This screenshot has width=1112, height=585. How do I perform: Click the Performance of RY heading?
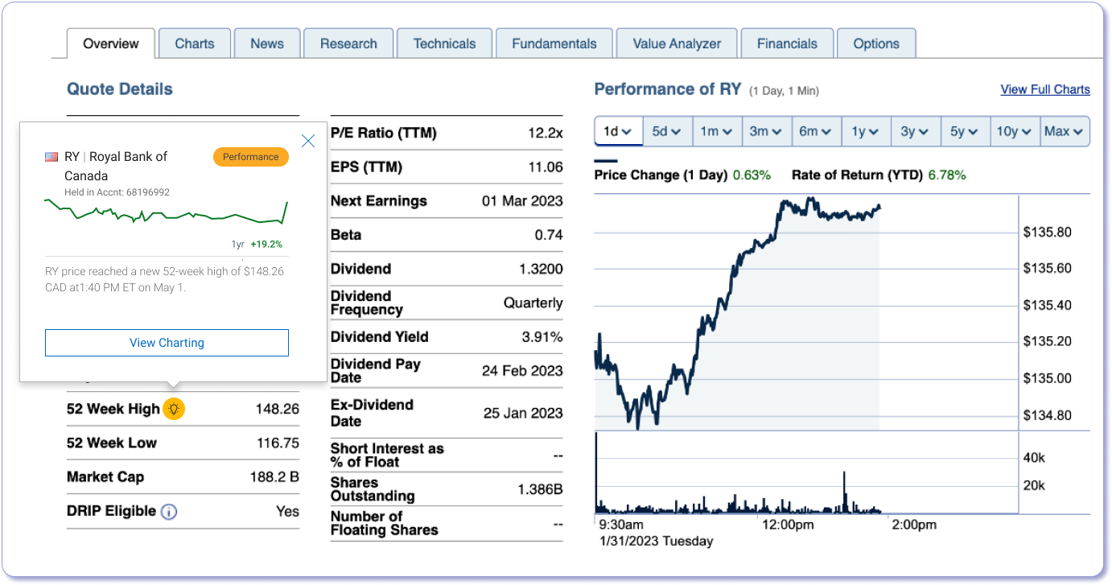667,89
